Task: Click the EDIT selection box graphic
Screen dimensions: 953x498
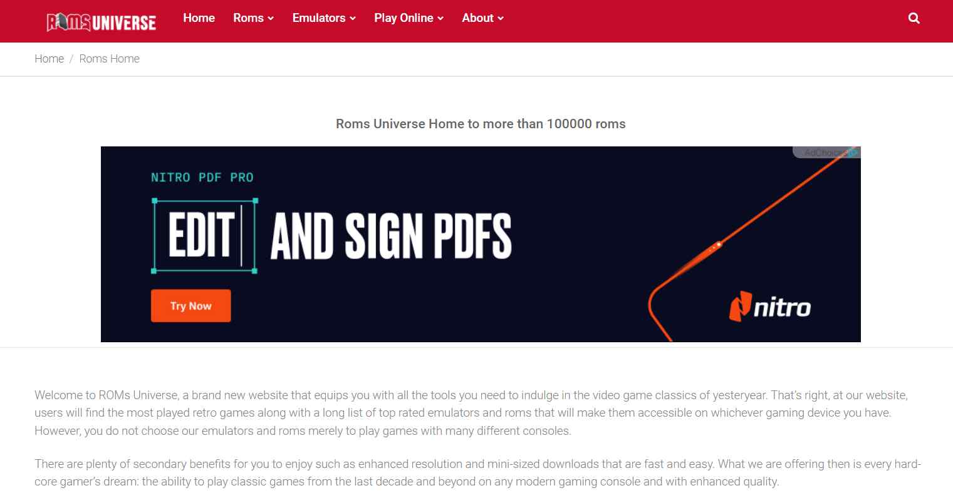Action: point(204,236)
